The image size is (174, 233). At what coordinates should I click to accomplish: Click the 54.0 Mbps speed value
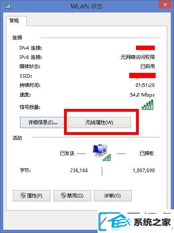click(x=142, y=94)
